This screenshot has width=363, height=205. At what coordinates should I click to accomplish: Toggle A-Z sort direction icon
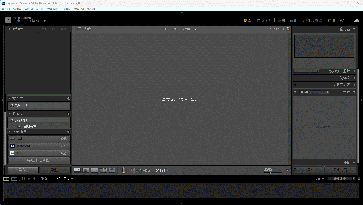coord(134,170)
